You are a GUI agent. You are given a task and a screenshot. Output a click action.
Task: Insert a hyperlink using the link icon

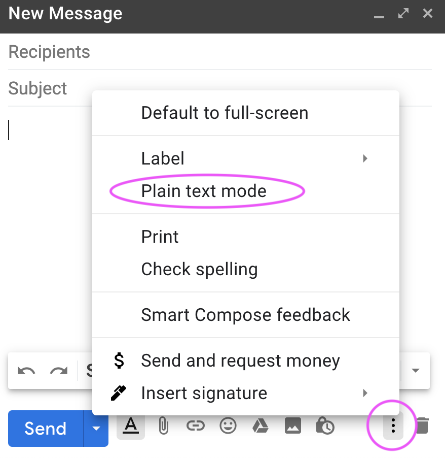[x=196, y=426]
